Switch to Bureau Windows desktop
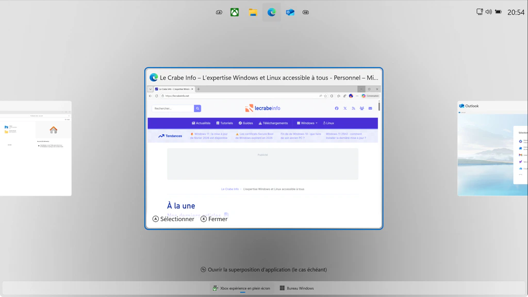Viewport: 528px width, 297px height. pyautogui.click(x=296, y=288)
